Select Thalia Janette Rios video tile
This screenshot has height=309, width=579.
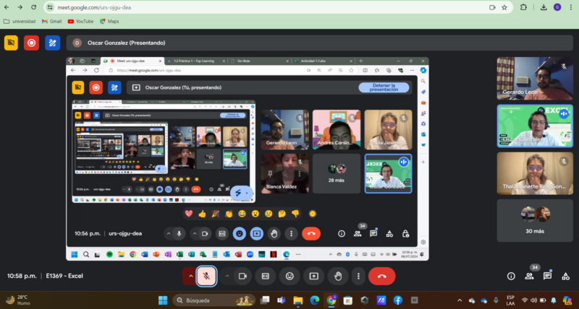(x=535, y=173)
